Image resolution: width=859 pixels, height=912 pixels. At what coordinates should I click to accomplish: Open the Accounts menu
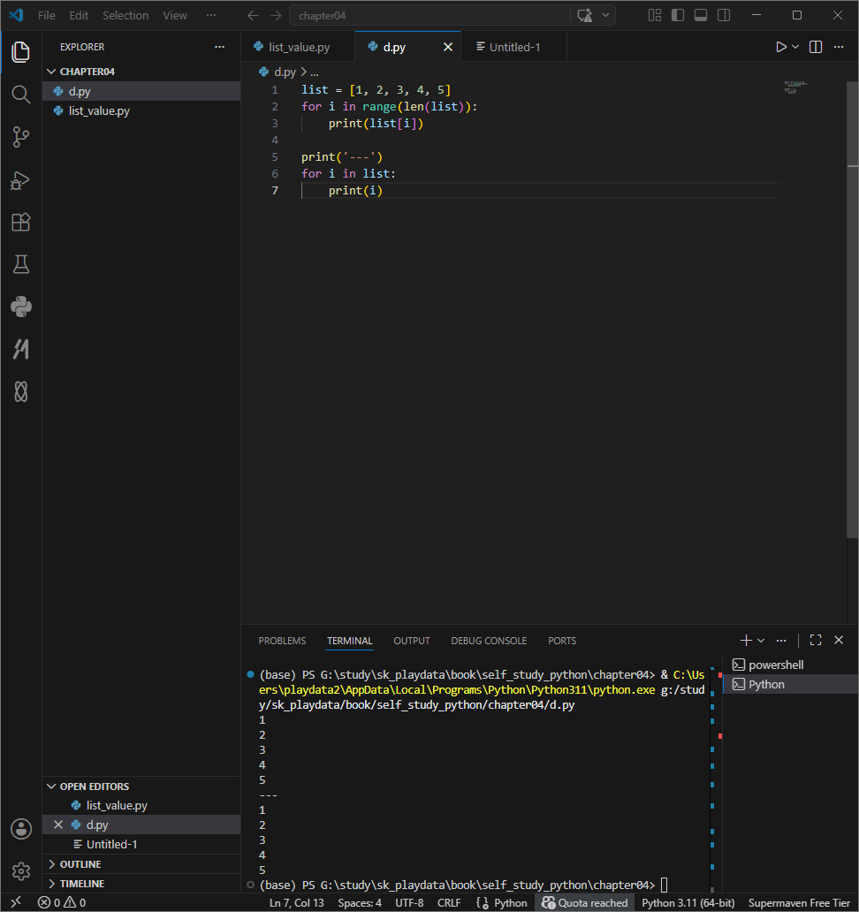tap(21, 830)
